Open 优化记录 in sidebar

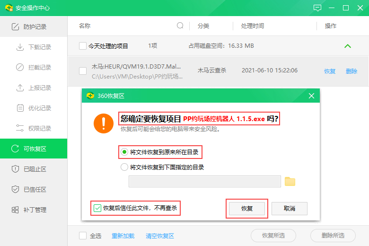34,108
